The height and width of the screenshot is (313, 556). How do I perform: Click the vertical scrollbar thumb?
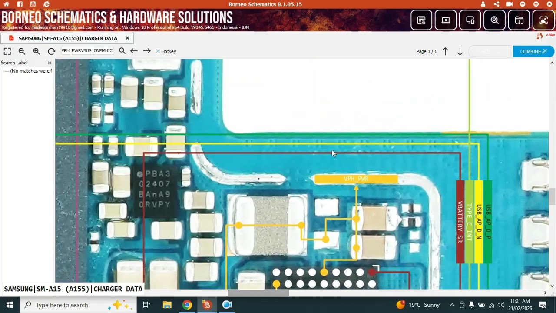click(x=552, y=196)
